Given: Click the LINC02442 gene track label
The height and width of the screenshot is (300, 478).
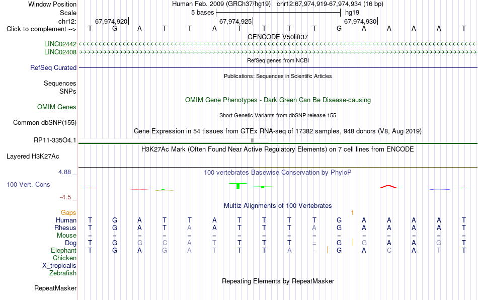Looking at the screenshot, I should tap(60, 44).
